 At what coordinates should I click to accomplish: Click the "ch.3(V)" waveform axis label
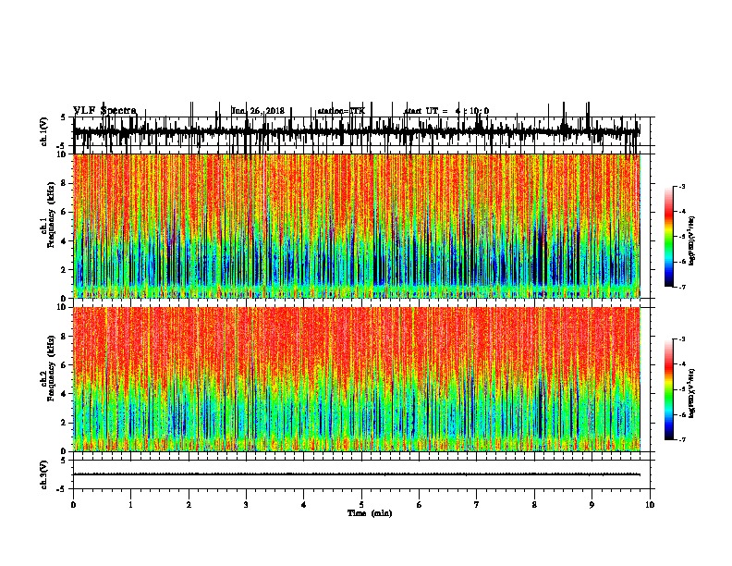point(43,474)
